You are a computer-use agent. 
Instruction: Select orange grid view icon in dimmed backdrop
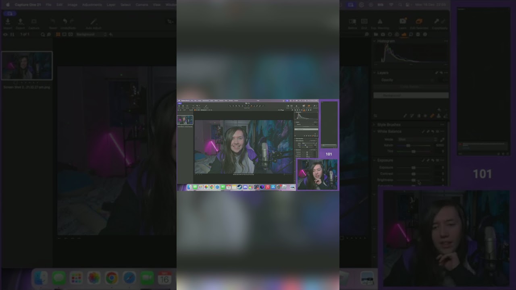(58, 35)
